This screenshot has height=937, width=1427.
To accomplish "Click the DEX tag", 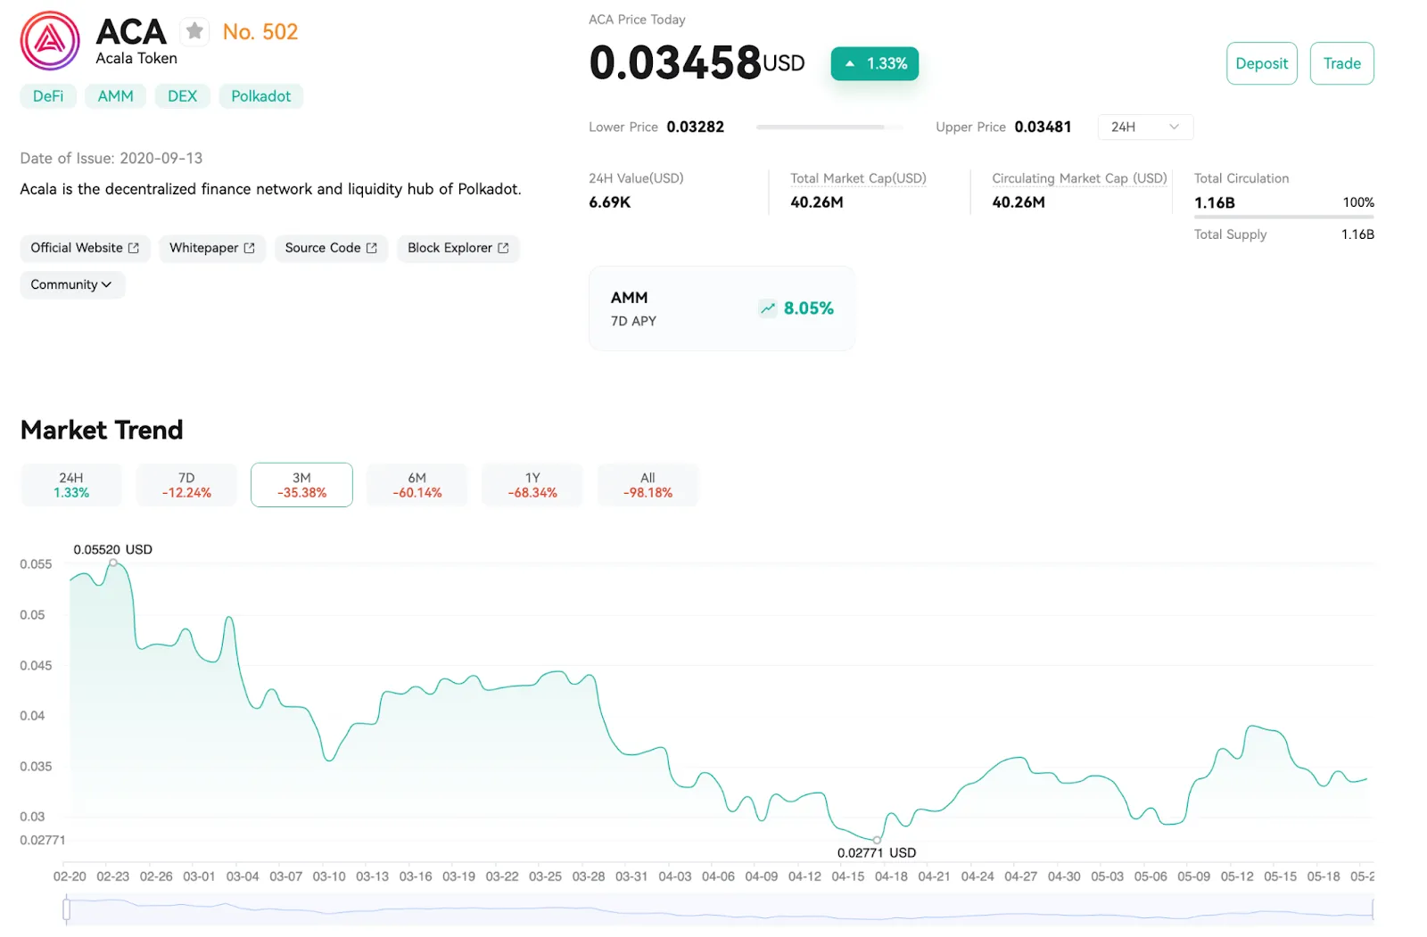I will (183, 96).
